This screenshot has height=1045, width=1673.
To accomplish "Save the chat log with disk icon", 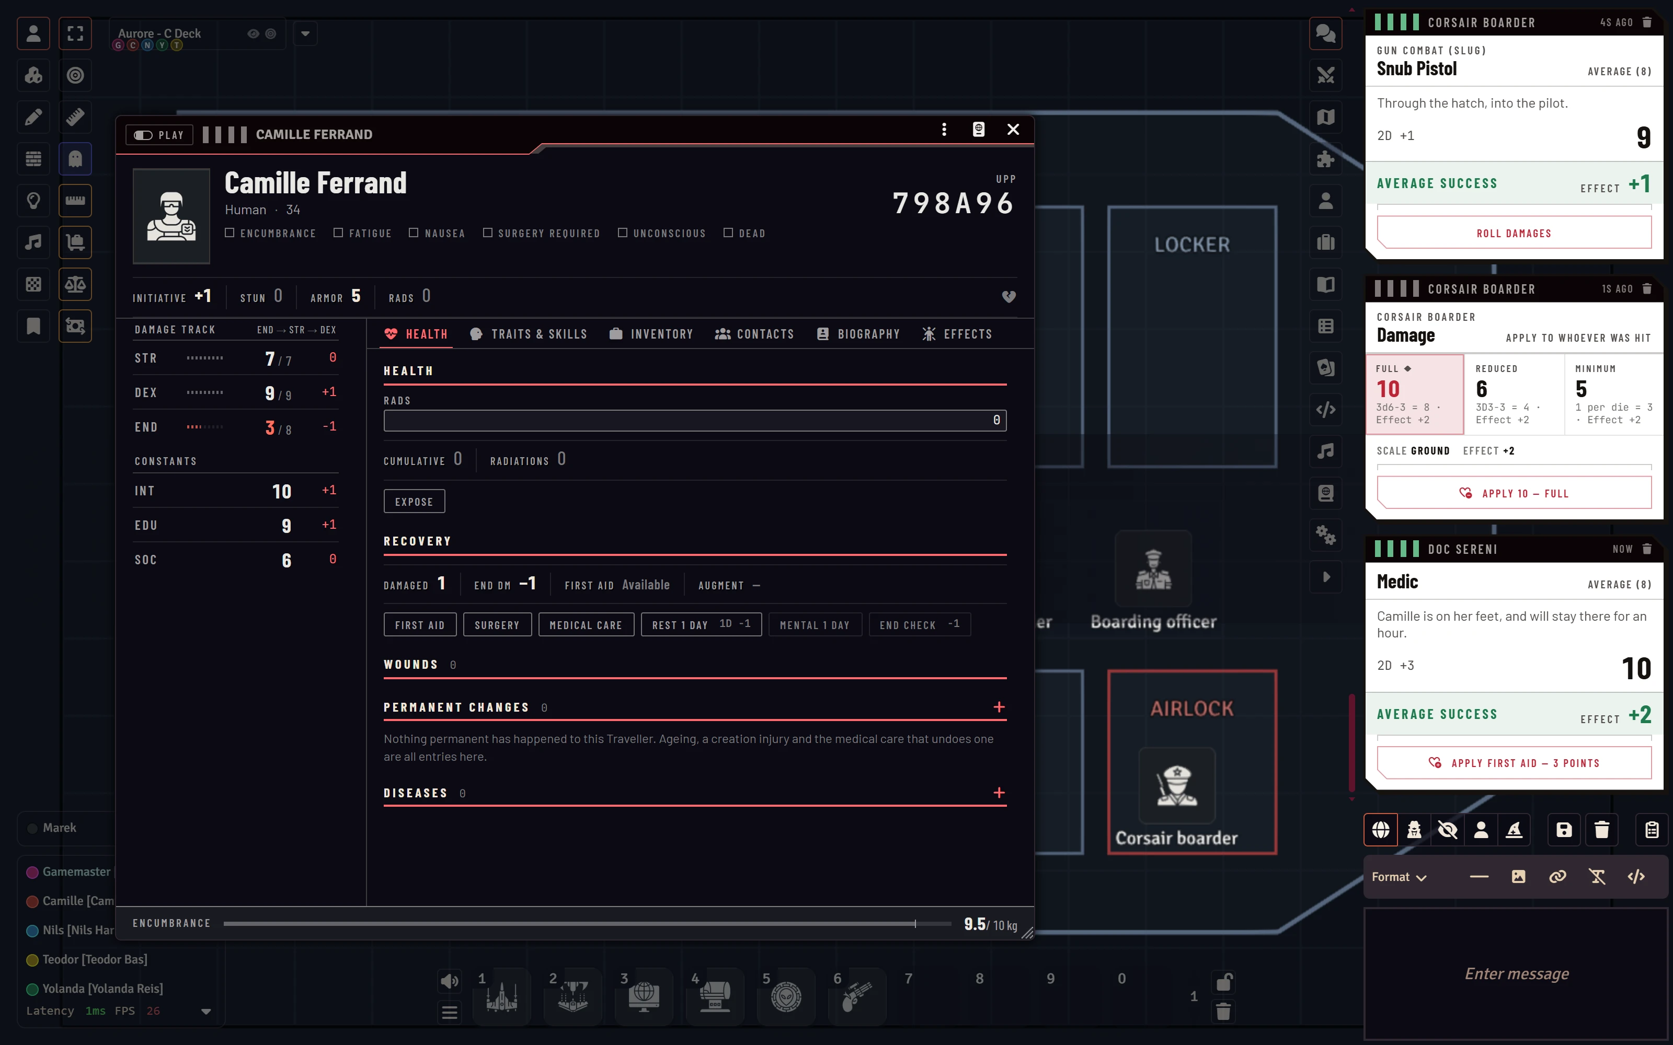I will point(1564,829).
